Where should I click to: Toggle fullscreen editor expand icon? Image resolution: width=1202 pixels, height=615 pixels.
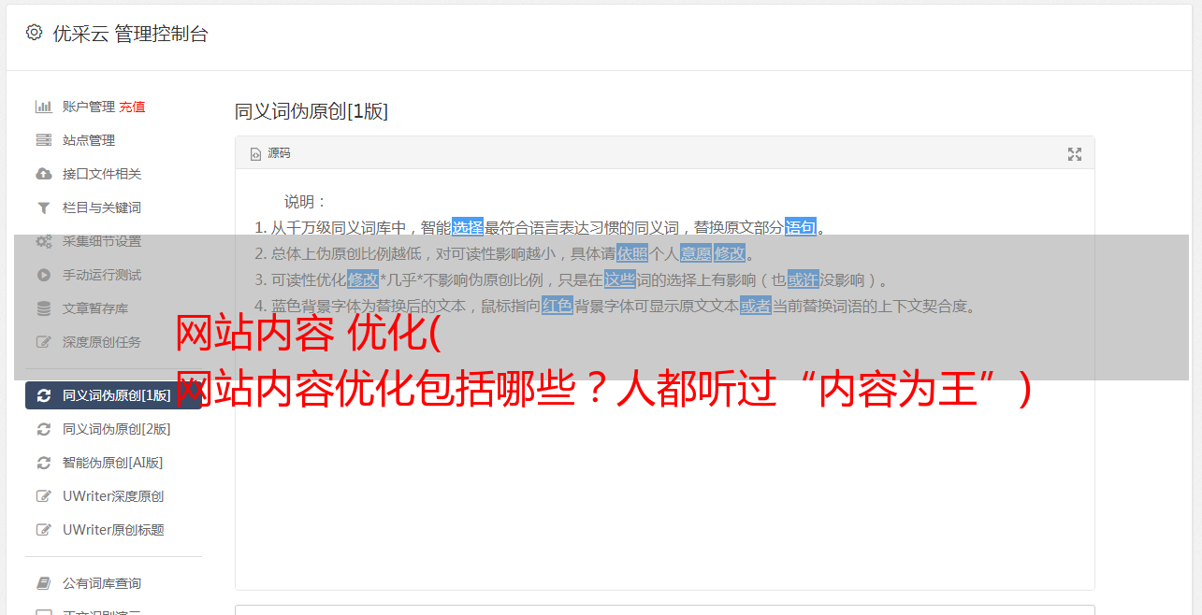coord(1075,154)
